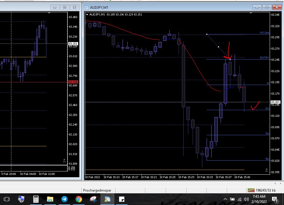Click the left chart's shift triangle marker

(49, 13)
